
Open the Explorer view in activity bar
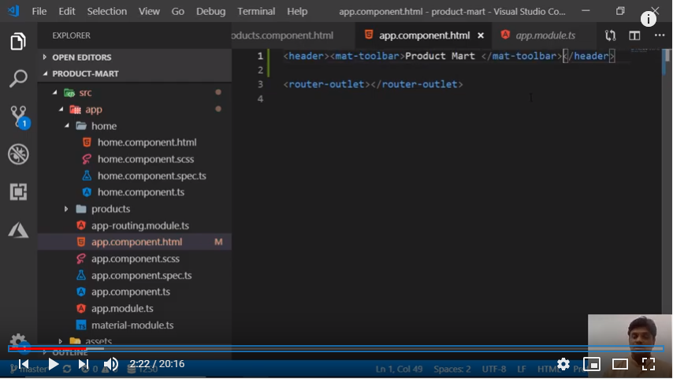click(18, 42)
